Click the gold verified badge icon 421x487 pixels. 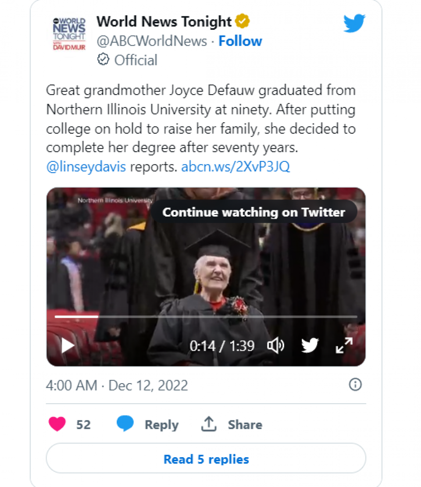pyautogui.click(x=242, y=21)
